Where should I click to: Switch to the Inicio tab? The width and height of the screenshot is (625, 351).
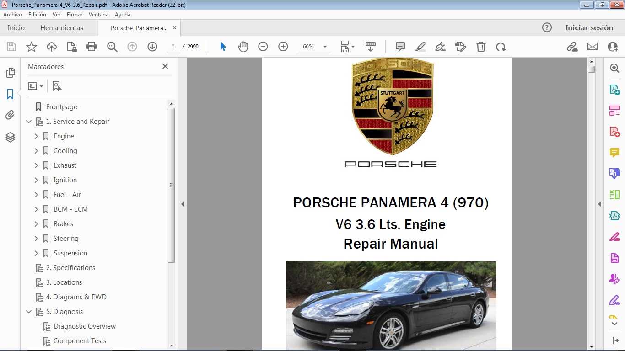point(16,27)
